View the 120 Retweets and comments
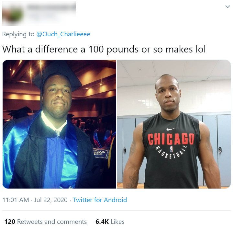Image resolution: width=233 pixels, height=230 pixels. coord(46,222)
